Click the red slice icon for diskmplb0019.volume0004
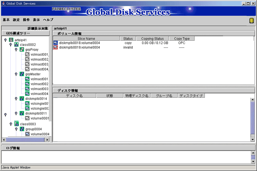The image size is (257, 171). click(56, 47)
